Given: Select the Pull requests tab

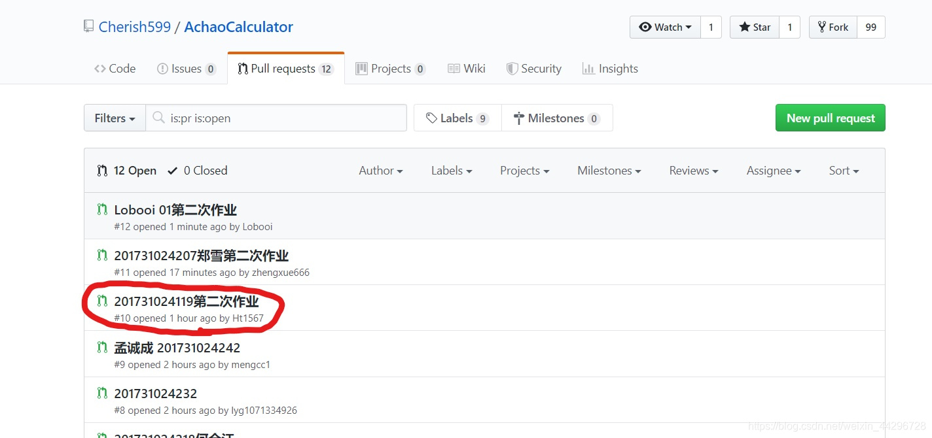Looking at the screenshot, I should point(286,69).
